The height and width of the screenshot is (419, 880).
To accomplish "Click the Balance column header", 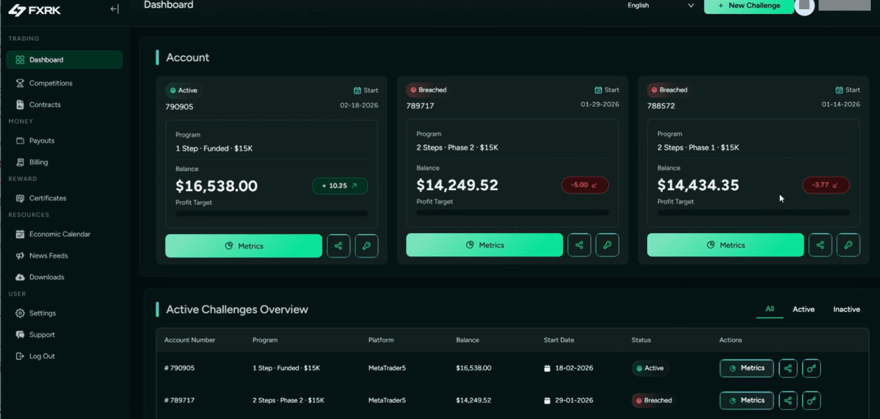I will pyautogui.click(x=468, y=340).
